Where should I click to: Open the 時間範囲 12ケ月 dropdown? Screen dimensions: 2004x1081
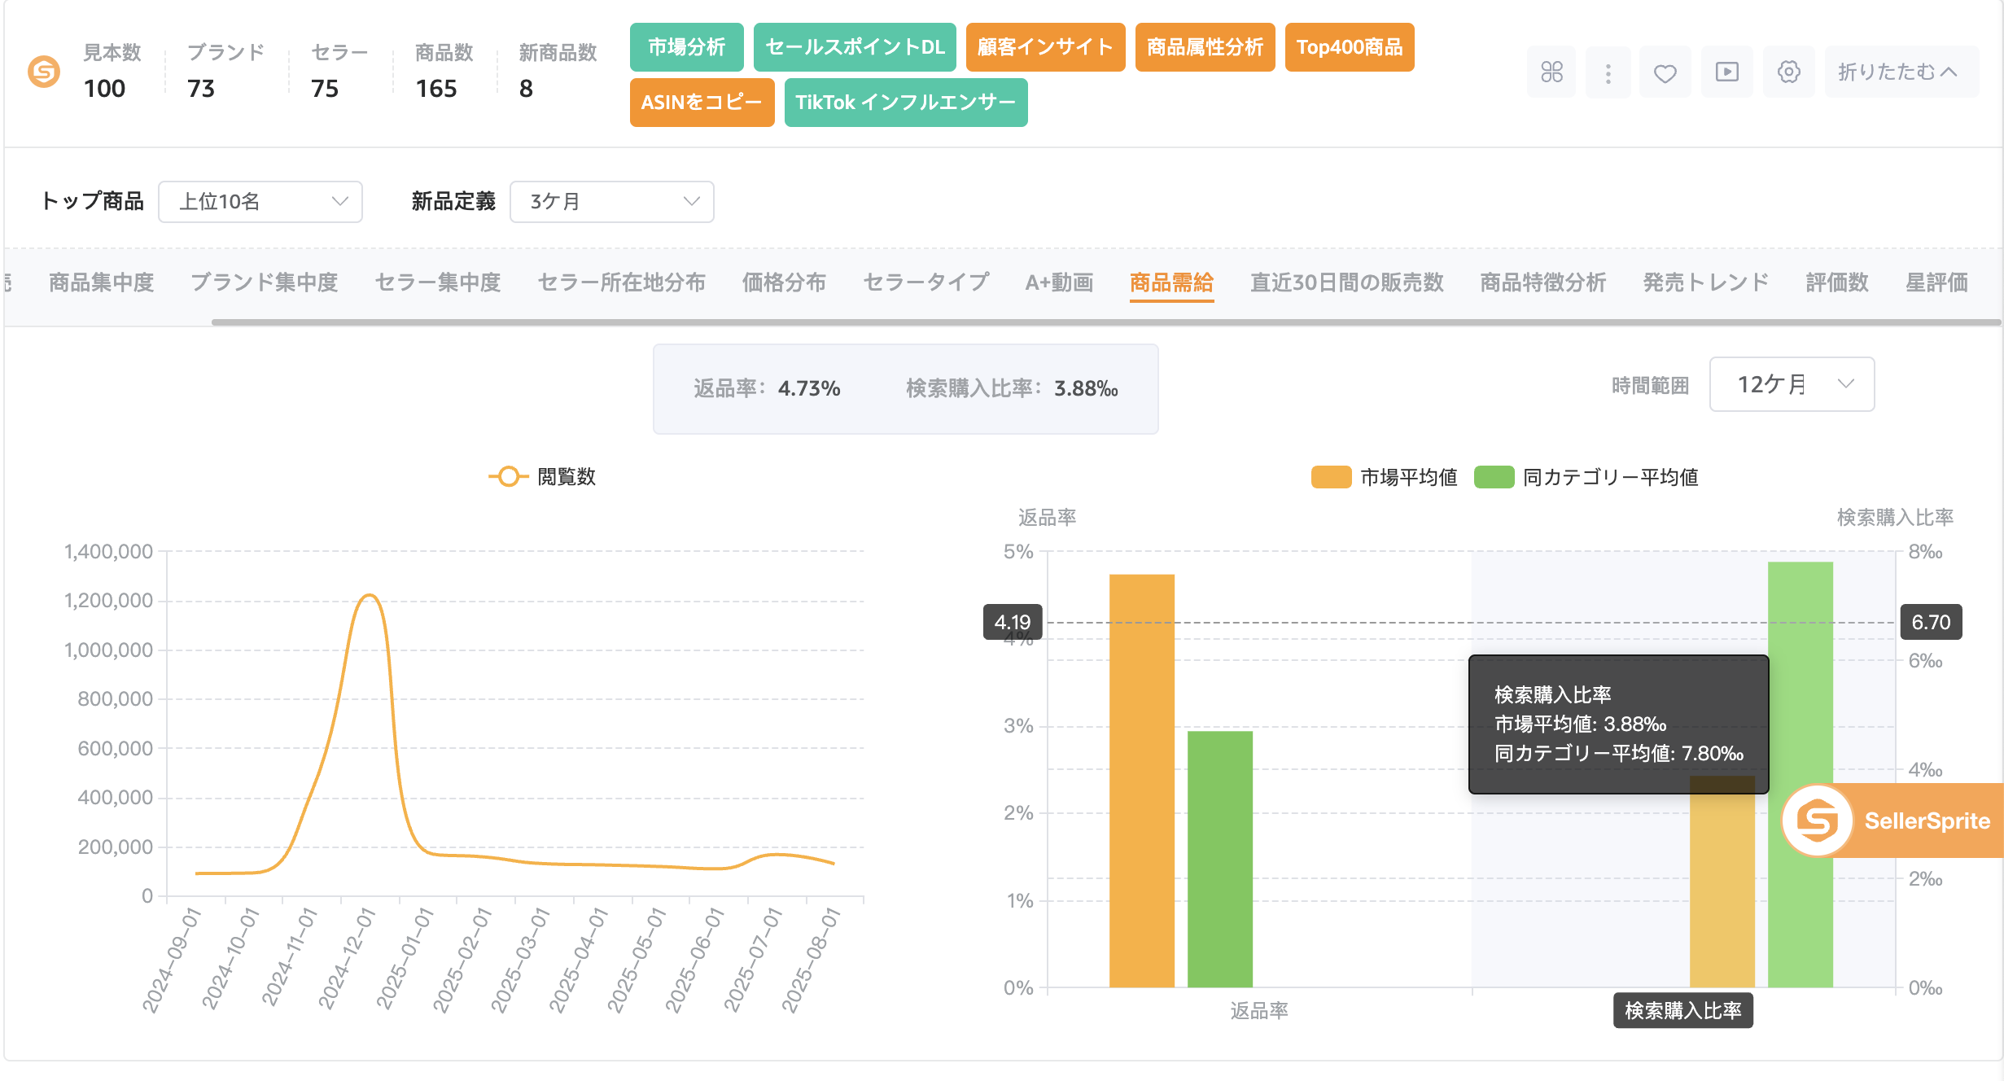tap(1792, 384)
